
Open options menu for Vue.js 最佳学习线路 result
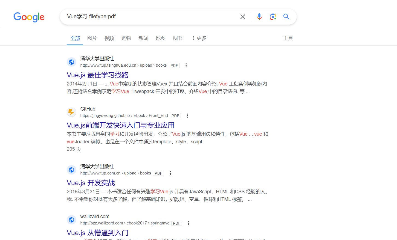point(186,66)
